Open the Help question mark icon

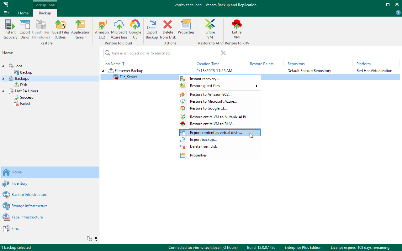point(398,13)
